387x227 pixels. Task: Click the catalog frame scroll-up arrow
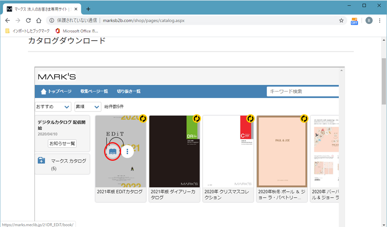[x=342, y=71]
